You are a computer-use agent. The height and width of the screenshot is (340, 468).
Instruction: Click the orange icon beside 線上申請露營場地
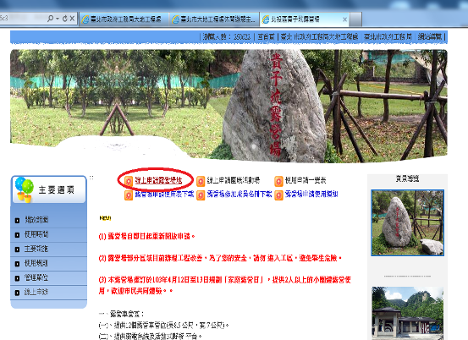129,181
